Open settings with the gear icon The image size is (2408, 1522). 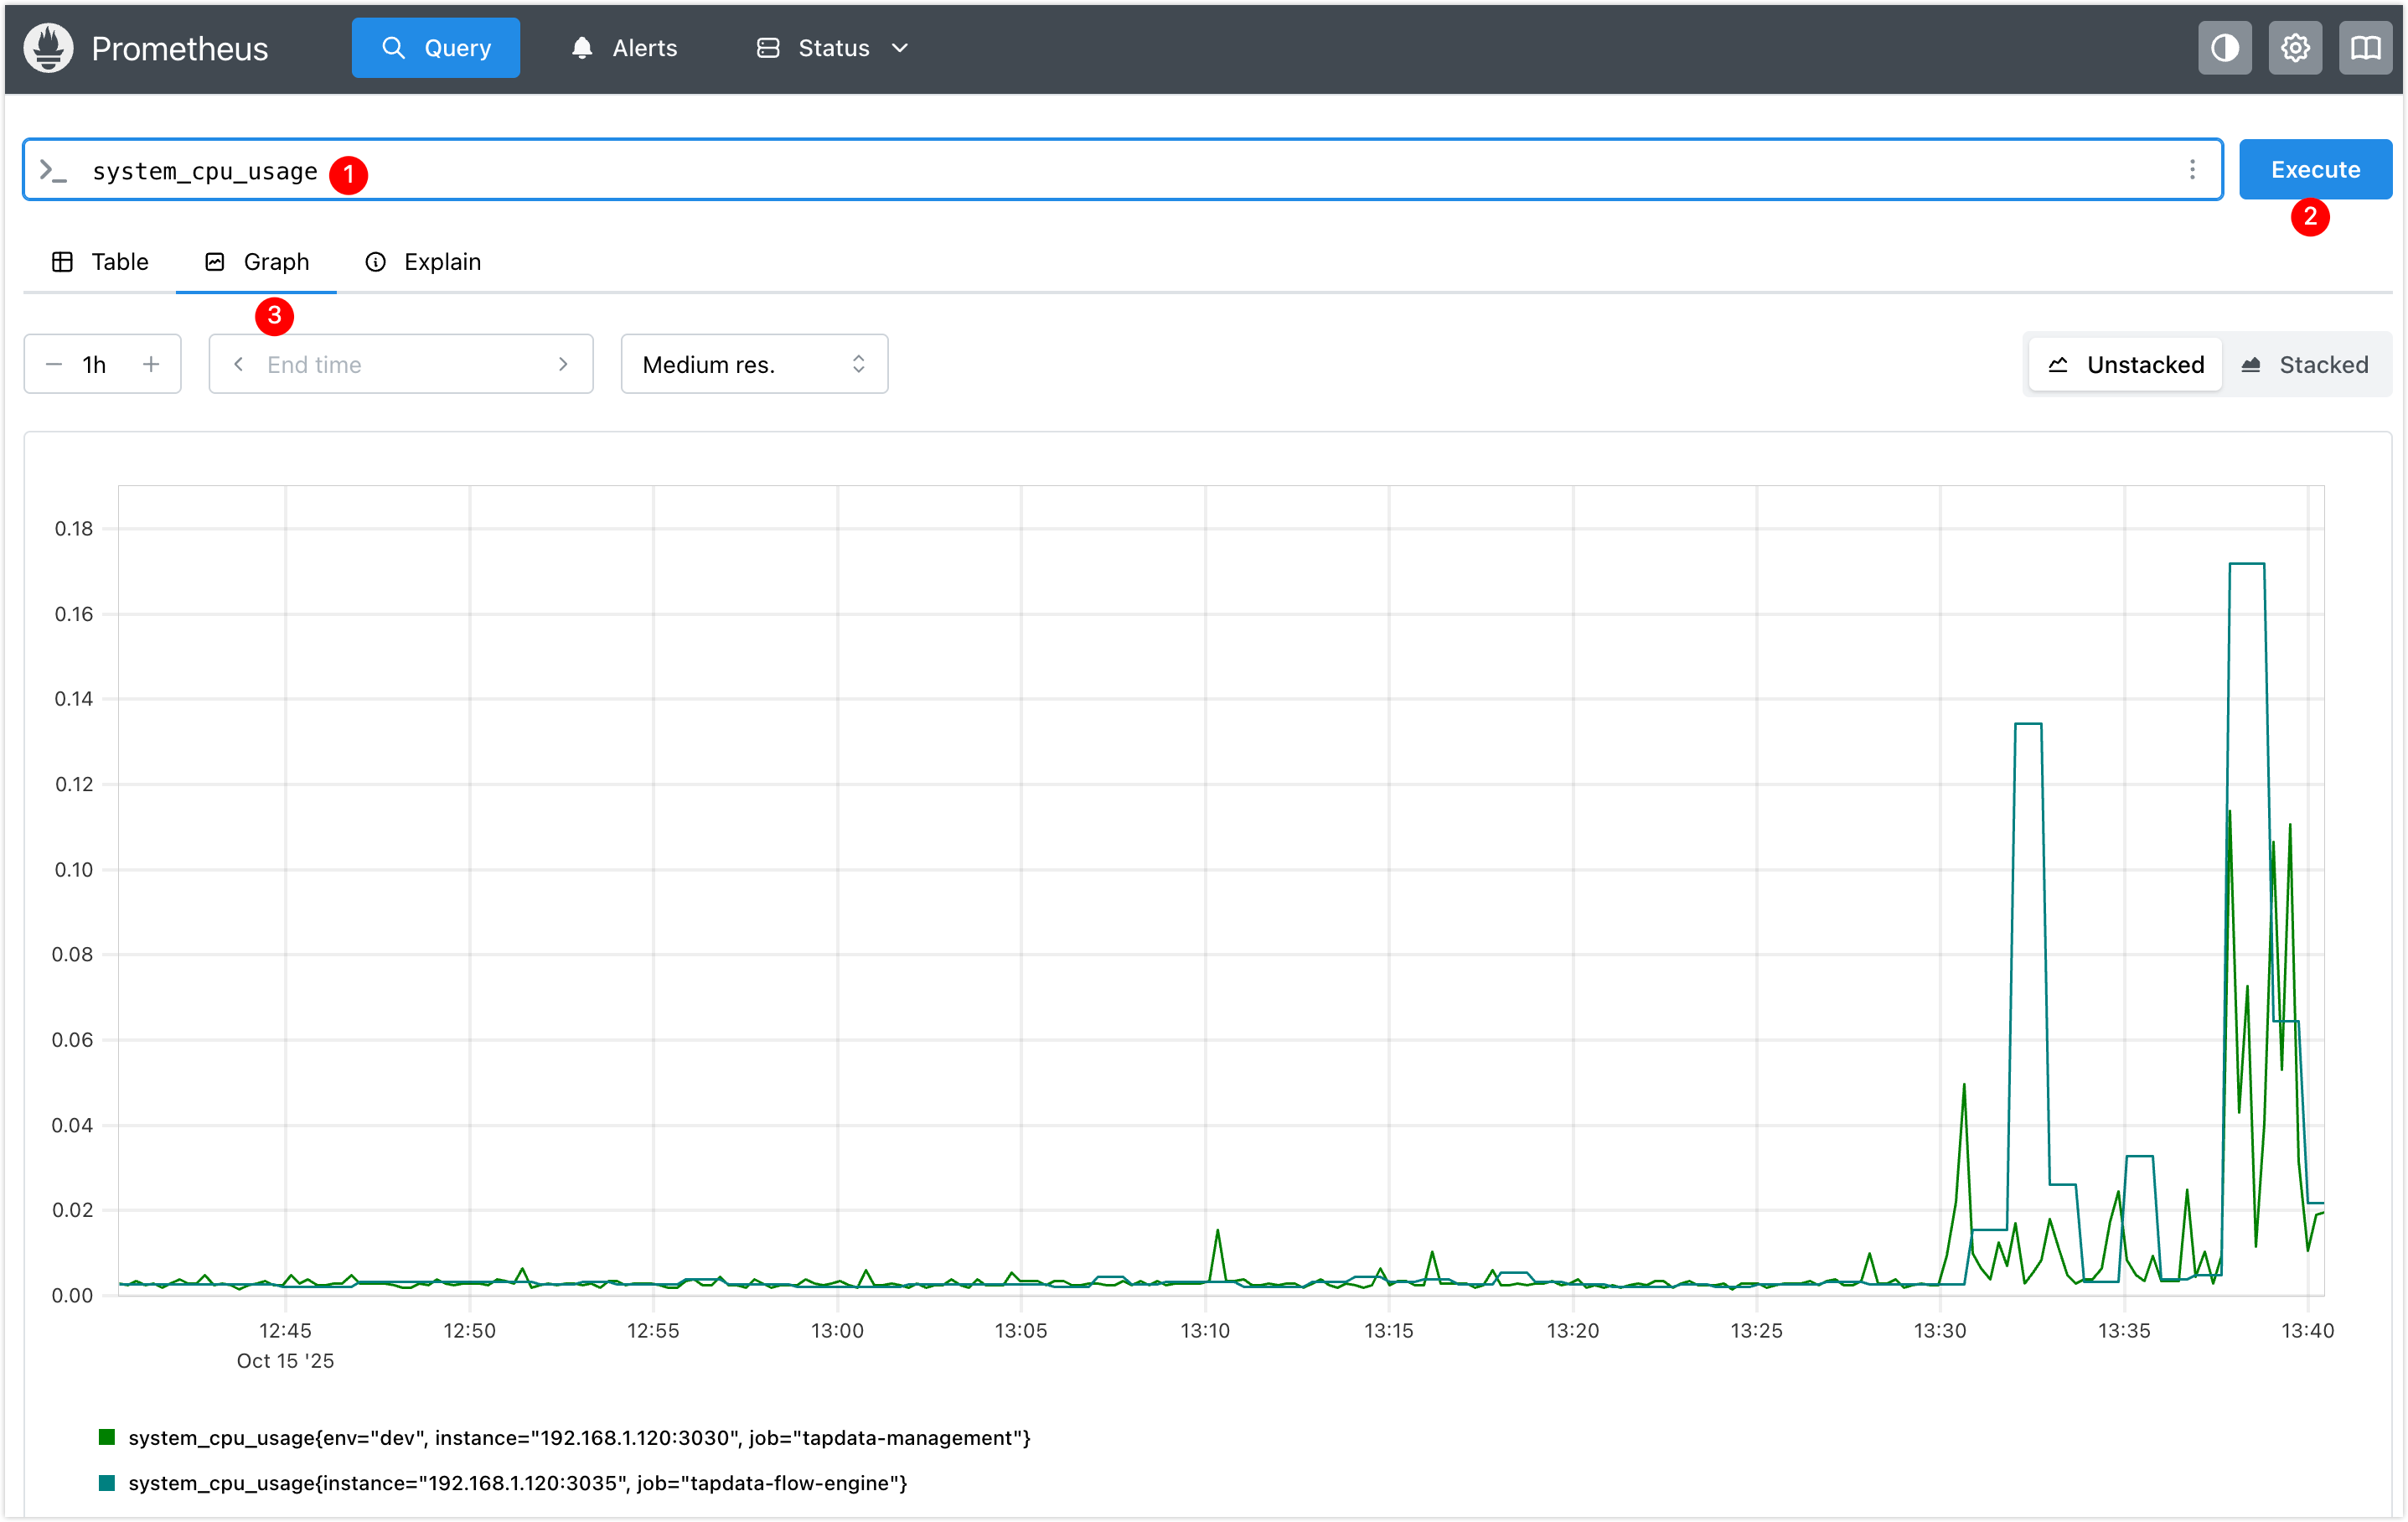pos(2295,47)
